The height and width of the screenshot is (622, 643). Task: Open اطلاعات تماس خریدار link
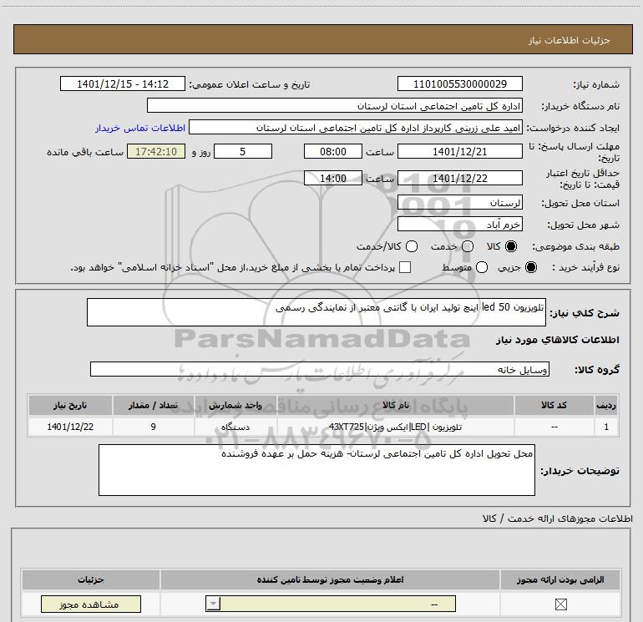coord(140,128)
